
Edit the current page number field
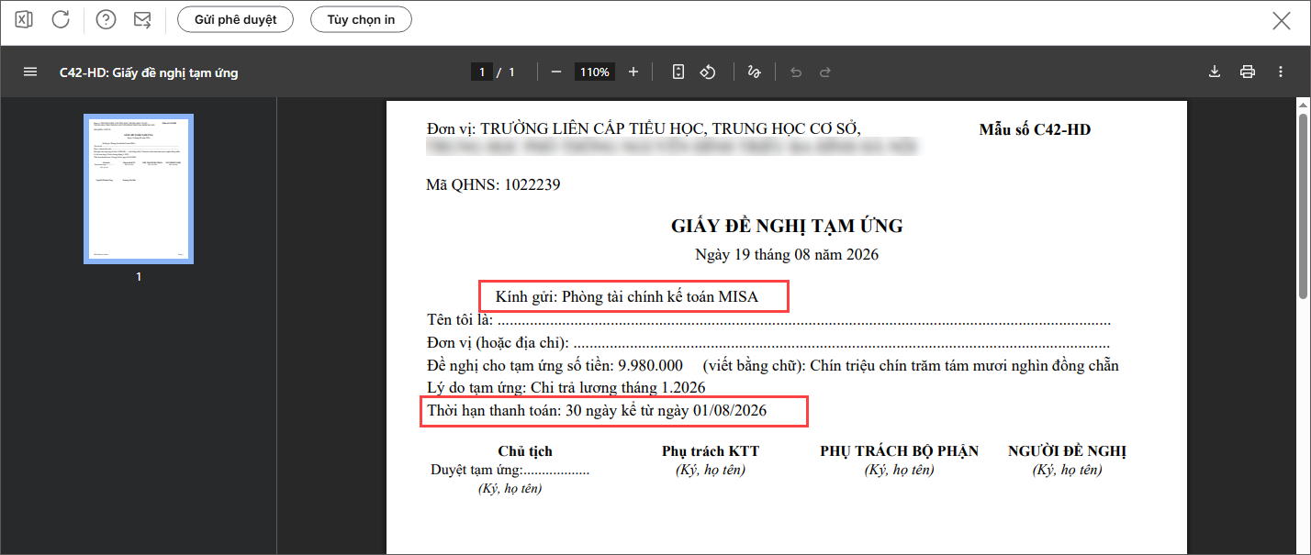coord(481,72)
